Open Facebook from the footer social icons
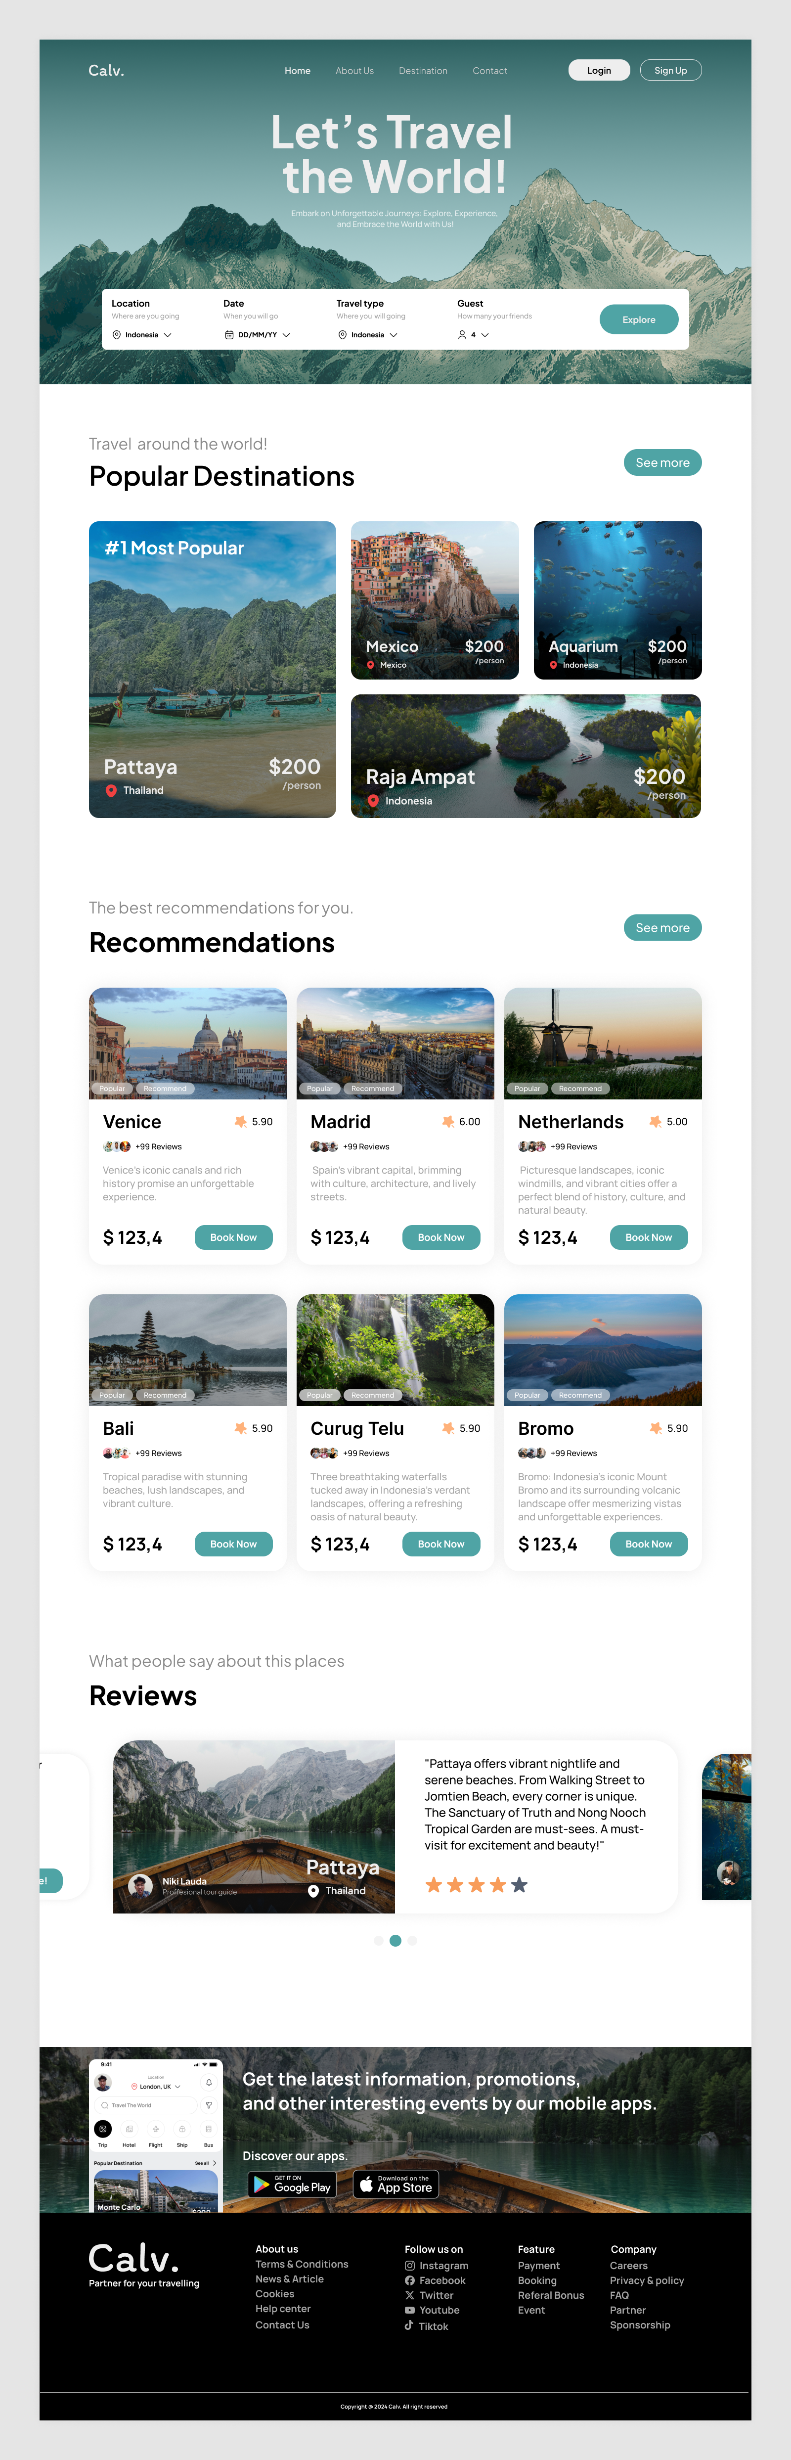The width and height of the screenshot is (791, 2460). [409, 2280]
